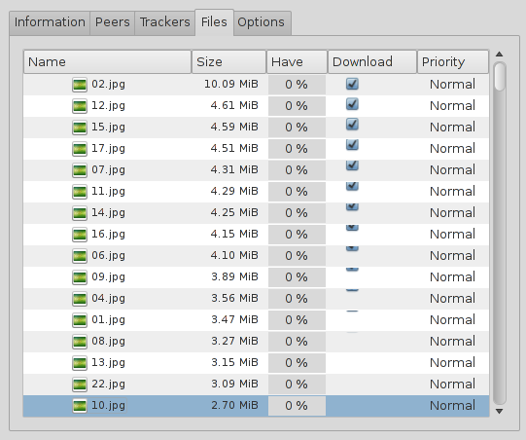Click the image icon for 14.jpg
526x440 pixels.
coord(80,213)
